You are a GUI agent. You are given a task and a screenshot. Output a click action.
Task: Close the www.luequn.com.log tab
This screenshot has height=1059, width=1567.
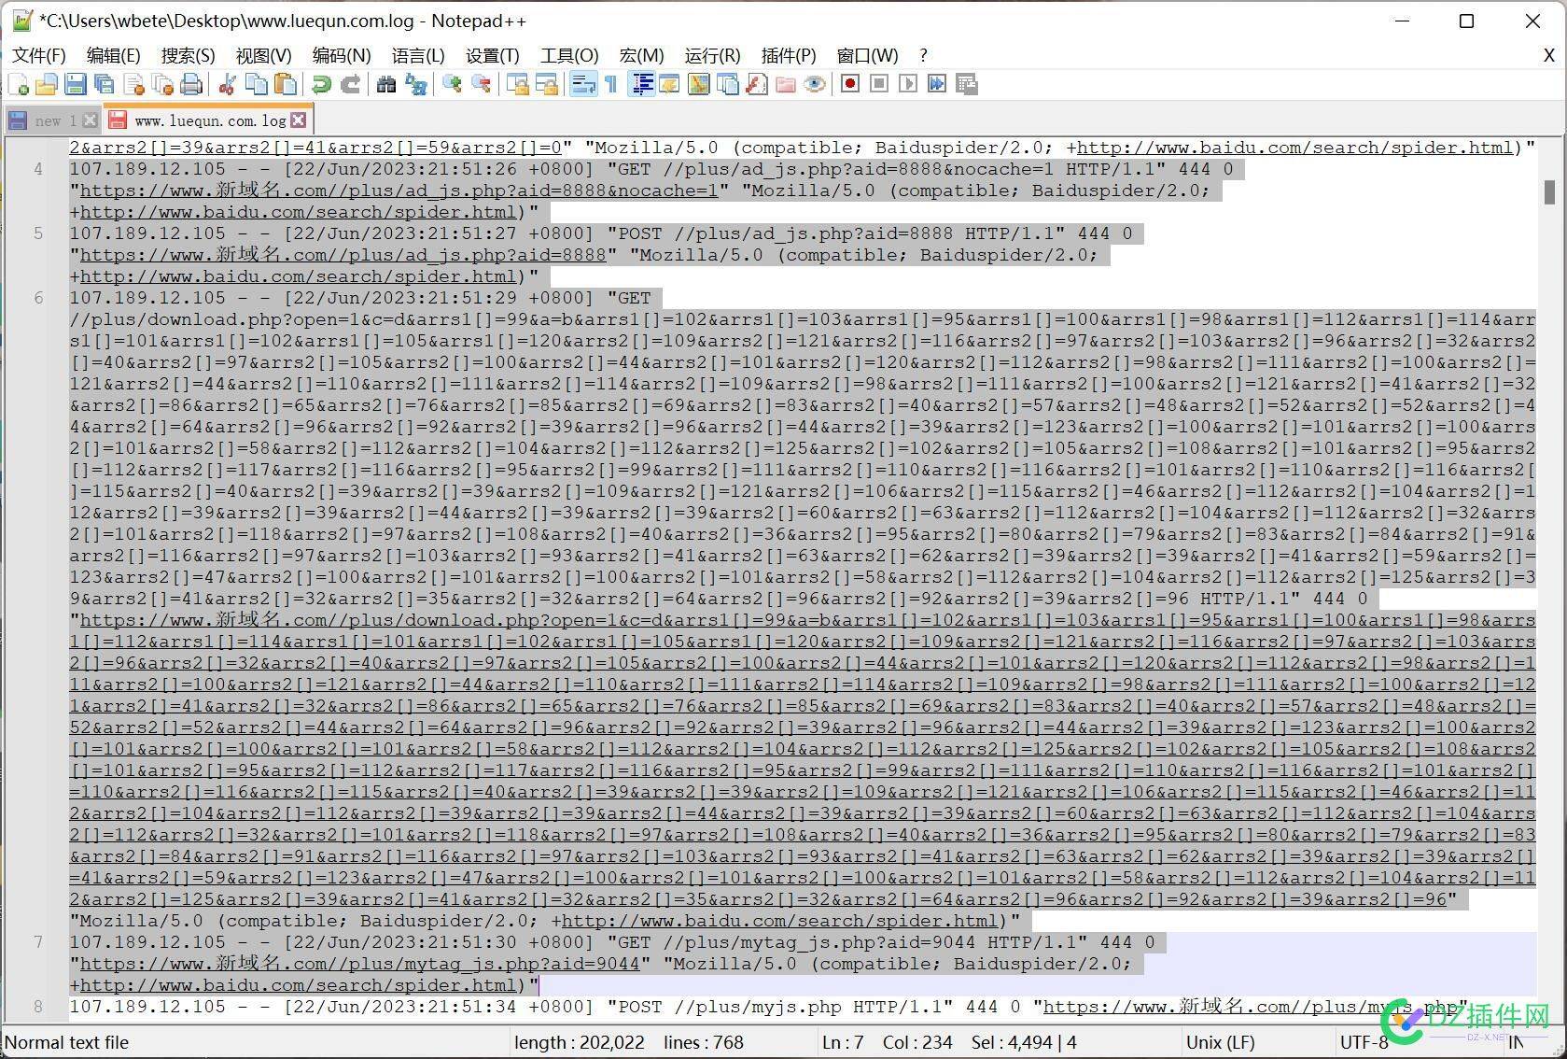(299, 120)
